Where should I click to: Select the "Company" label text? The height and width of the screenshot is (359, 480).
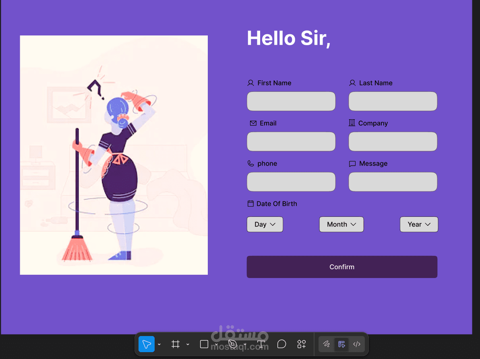pos(373,123)
